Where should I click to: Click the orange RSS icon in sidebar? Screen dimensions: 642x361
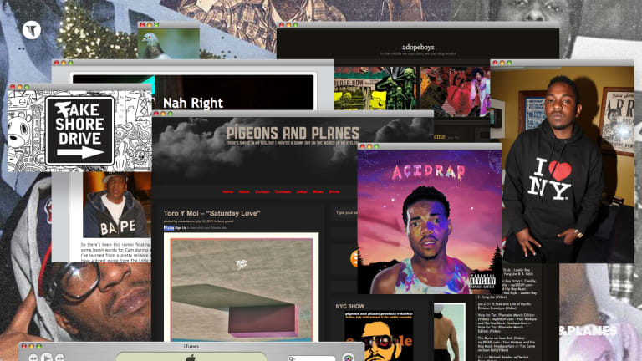pyautogui.click(x=354, y=259)
